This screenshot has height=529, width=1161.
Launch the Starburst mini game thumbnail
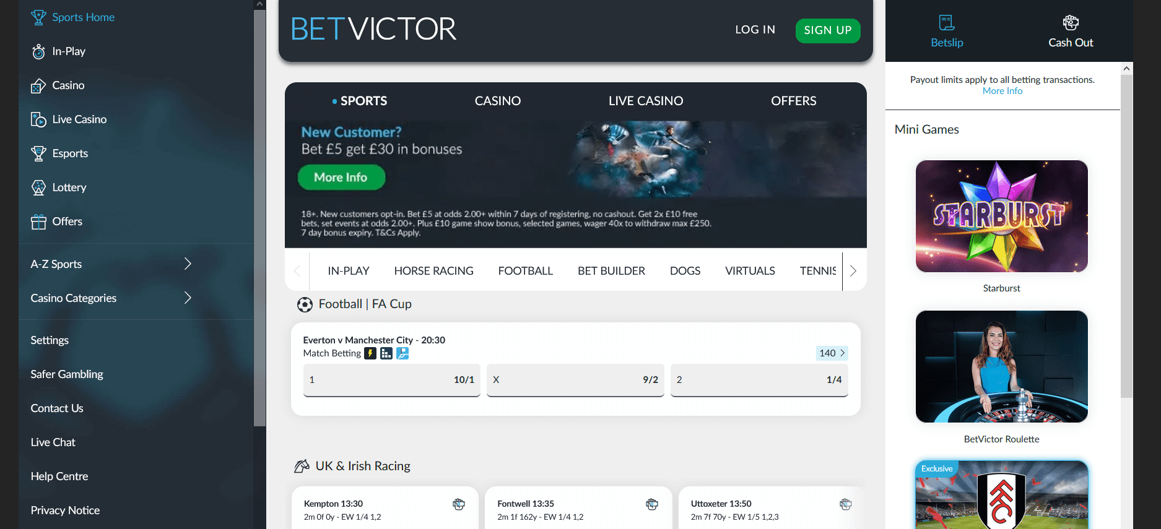[1002, 216]
